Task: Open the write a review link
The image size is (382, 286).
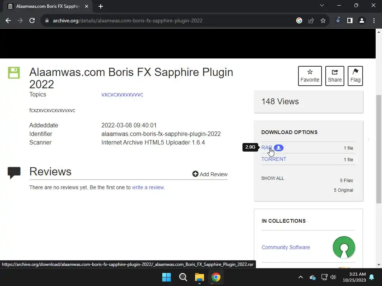Action: point(148,188)
